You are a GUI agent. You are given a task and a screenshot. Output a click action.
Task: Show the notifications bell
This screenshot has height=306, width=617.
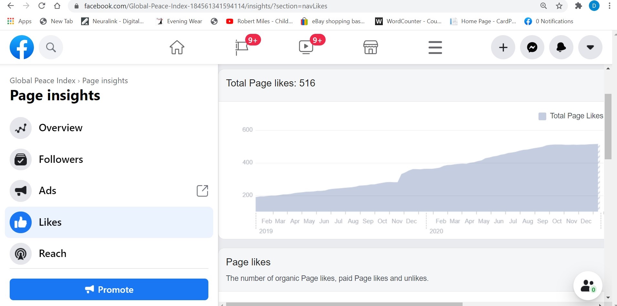point(561,47)
